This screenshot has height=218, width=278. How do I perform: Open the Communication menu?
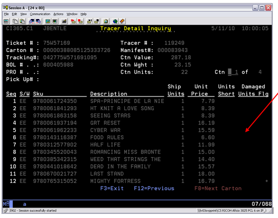click(40, 14)
